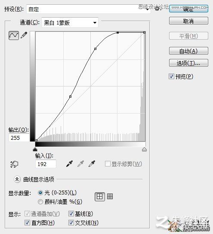Select the curve point editing tool
The width and height of the screenshot is (213, 234).
(x=14, y=35)
